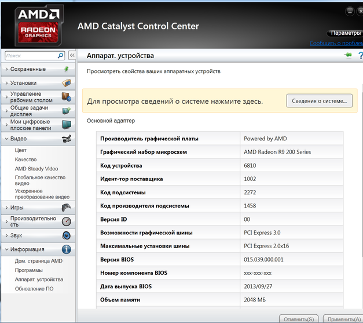Click the speaker icon next to Звук
Viewport: 363px width, 323px height.
(67, 235)
